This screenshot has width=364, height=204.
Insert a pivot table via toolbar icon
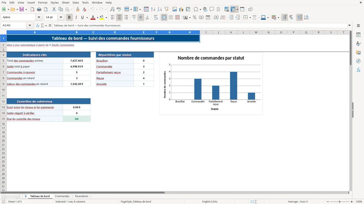188,9
